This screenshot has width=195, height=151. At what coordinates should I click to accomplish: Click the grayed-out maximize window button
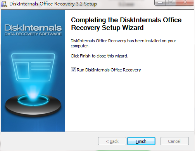coord(171,2)
